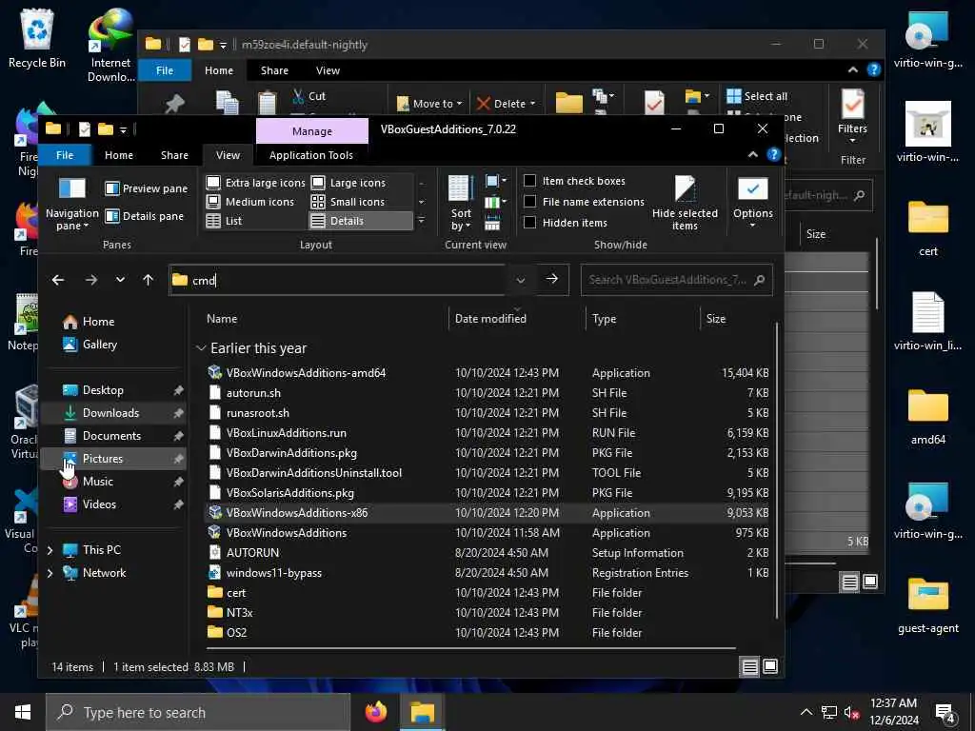The width and height of the screenshot is (975, 731).
Task: Open the notification center icon
Action: tap(945, 713)
